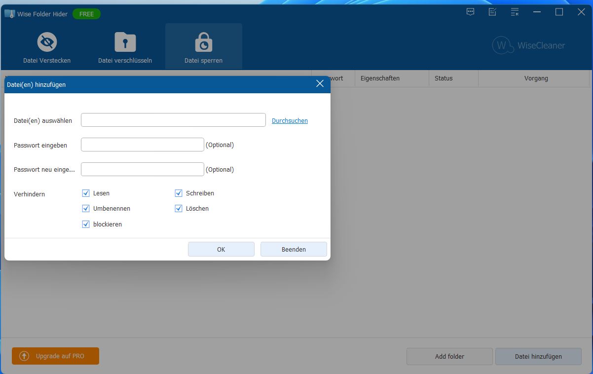Toggle the Löschen checkbox
Image resolution: width=593 pixels, height=374 pixels.
[x=179, y=208]
